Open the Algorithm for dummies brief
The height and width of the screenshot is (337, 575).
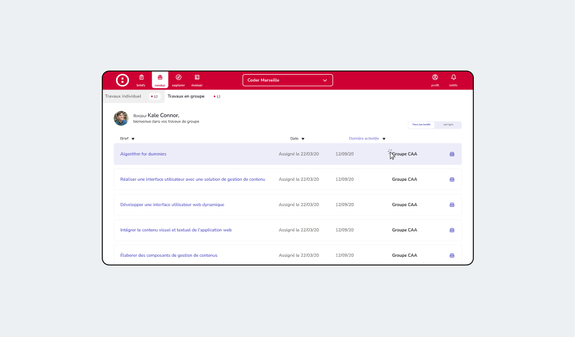143,154
